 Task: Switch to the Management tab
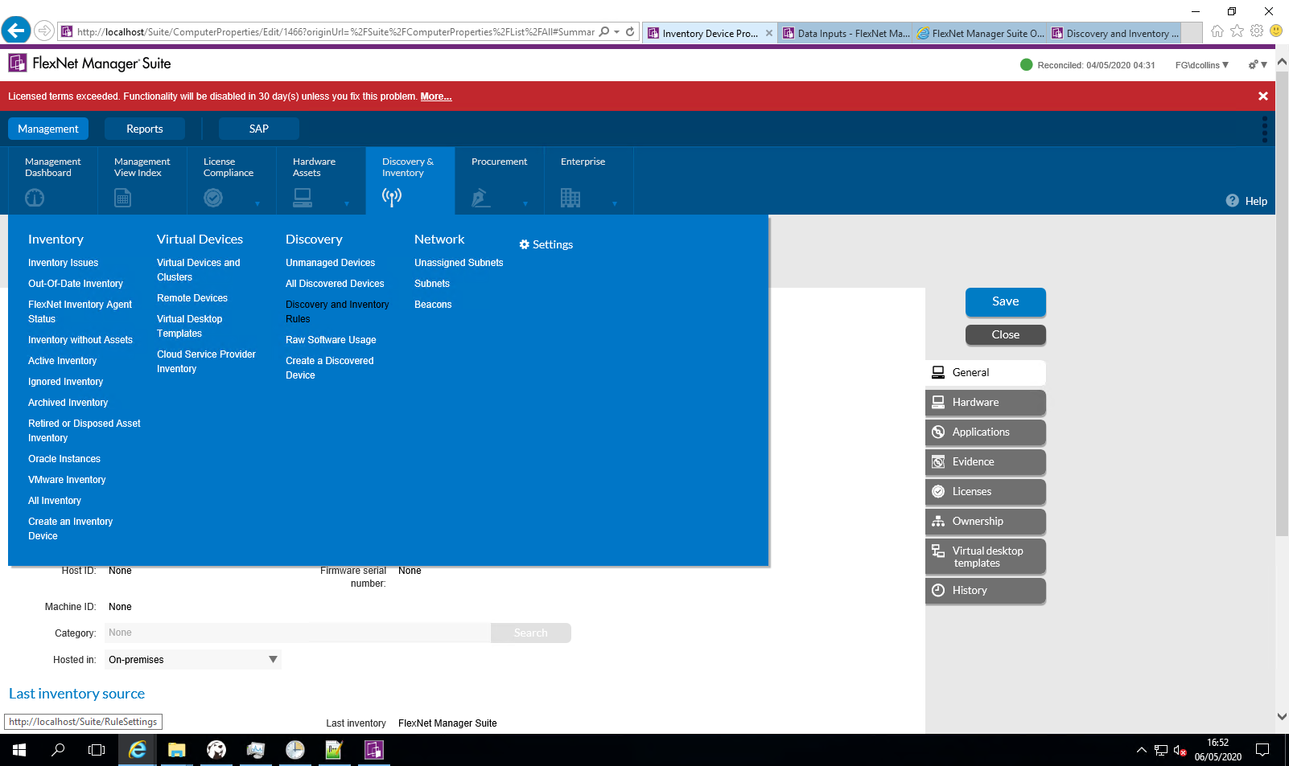[48, 129]
